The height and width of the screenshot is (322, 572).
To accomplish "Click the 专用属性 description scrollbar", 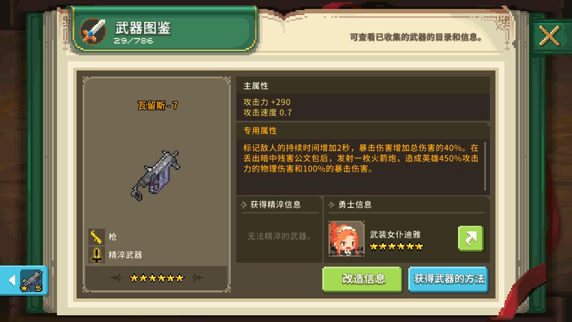I will coord(485,166).
